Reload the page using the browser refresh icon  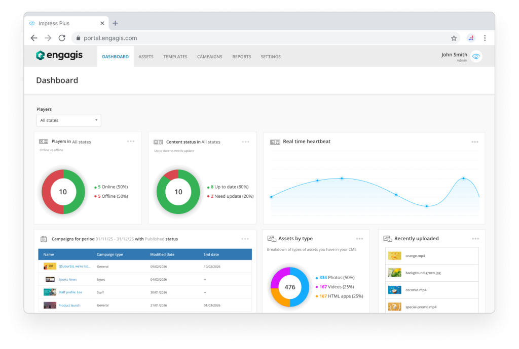(62, 38)
